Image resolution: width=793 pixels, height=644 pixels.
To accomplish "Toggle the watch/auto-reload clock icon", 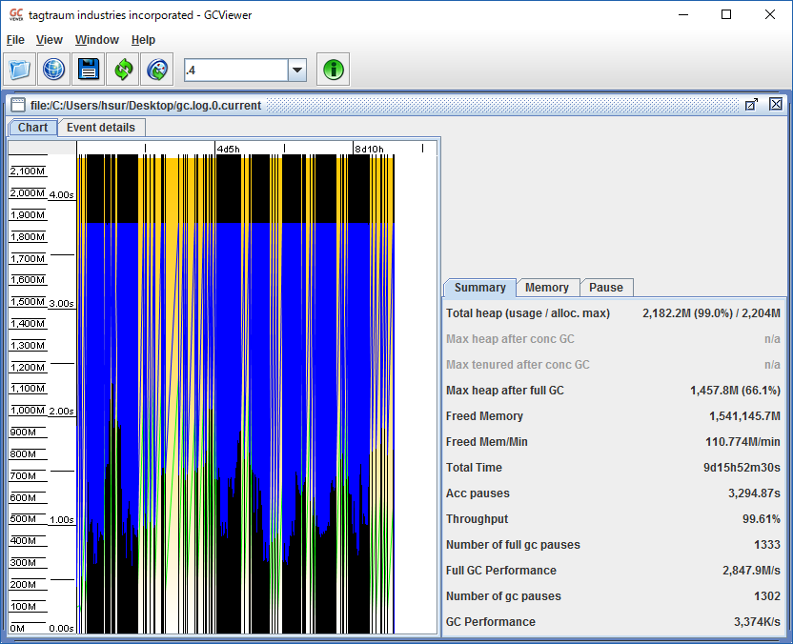I will (x=157, y=70).
